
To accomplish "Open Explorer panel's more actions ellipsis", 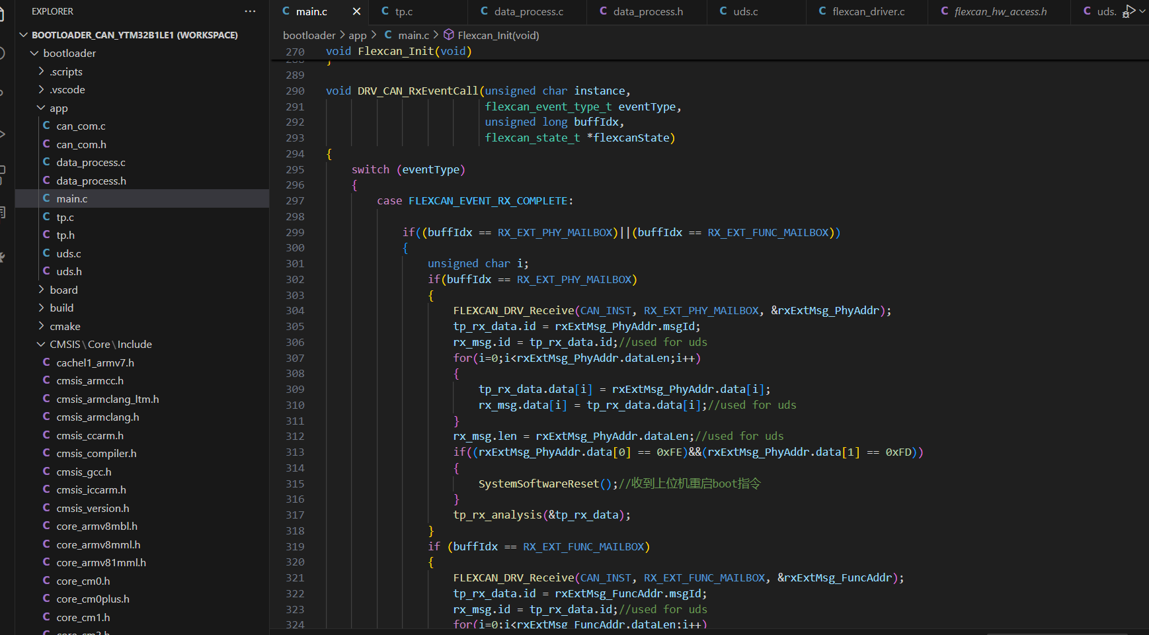I will click(x=250, y=11).
